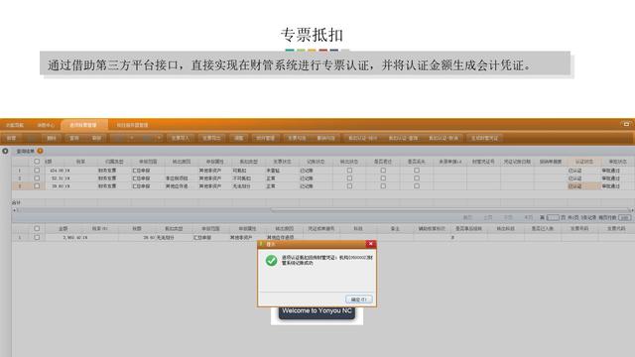Click the rows-per-page field at the pagination bar's end

pyautogui.click(x=625, y=218)
